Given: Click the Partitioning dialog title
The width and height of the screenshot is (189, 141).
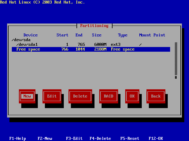Looking at the screenshot, I should tap(94, 26).
